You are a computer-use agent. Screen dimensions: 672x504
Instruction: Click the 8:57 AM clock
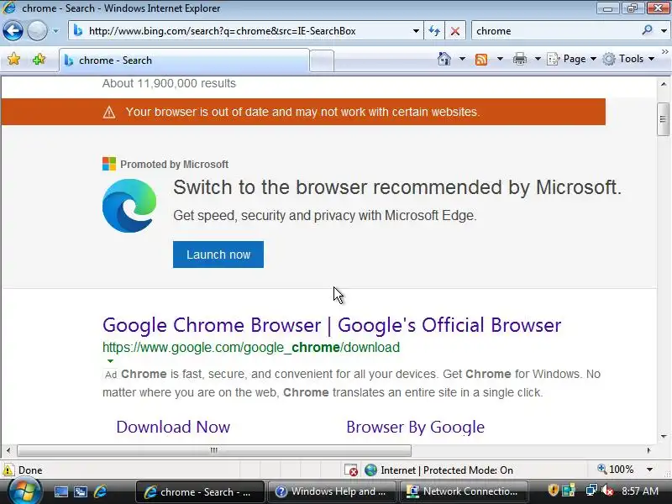640,491
